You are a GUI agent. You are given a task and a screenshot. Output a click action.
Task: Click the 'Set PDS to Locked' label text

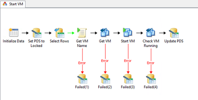click(x=37, y=43)
